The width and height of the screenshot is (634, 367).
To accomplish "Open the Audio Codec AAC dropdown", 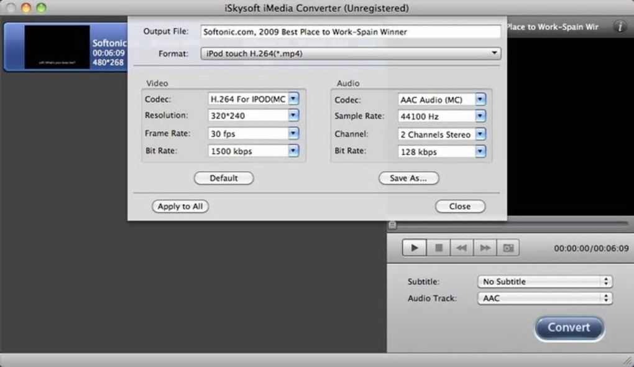I will pyautogui.click(x=441, y=100).
